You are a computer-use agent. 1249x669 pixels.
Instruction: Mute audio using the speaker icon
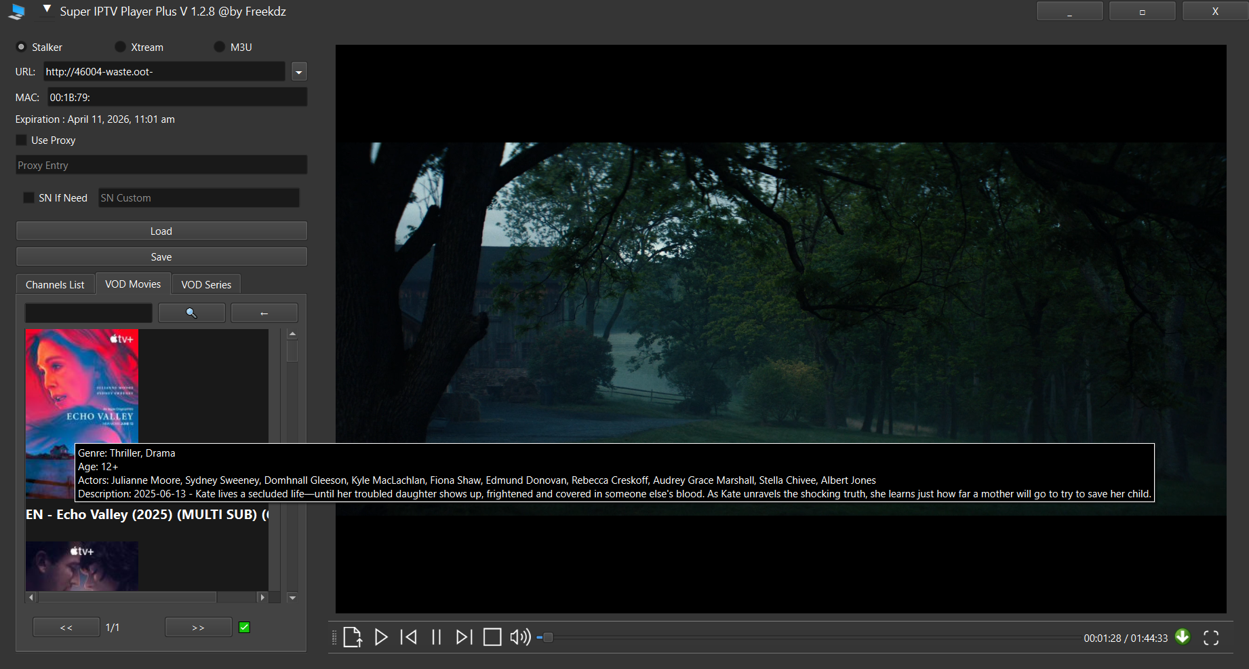coord(520,637)
